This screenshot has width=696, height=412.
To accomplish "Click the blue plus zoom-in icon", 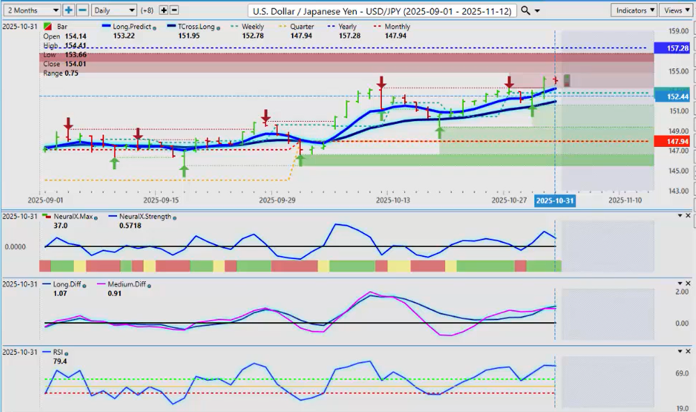I will (69, 10).
